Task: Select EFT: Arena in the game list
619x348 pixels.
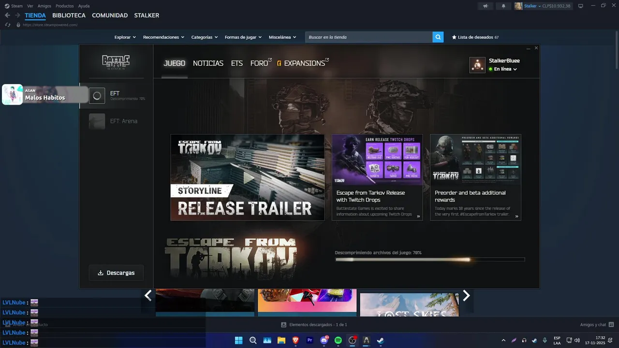Action: pos(116,121)
